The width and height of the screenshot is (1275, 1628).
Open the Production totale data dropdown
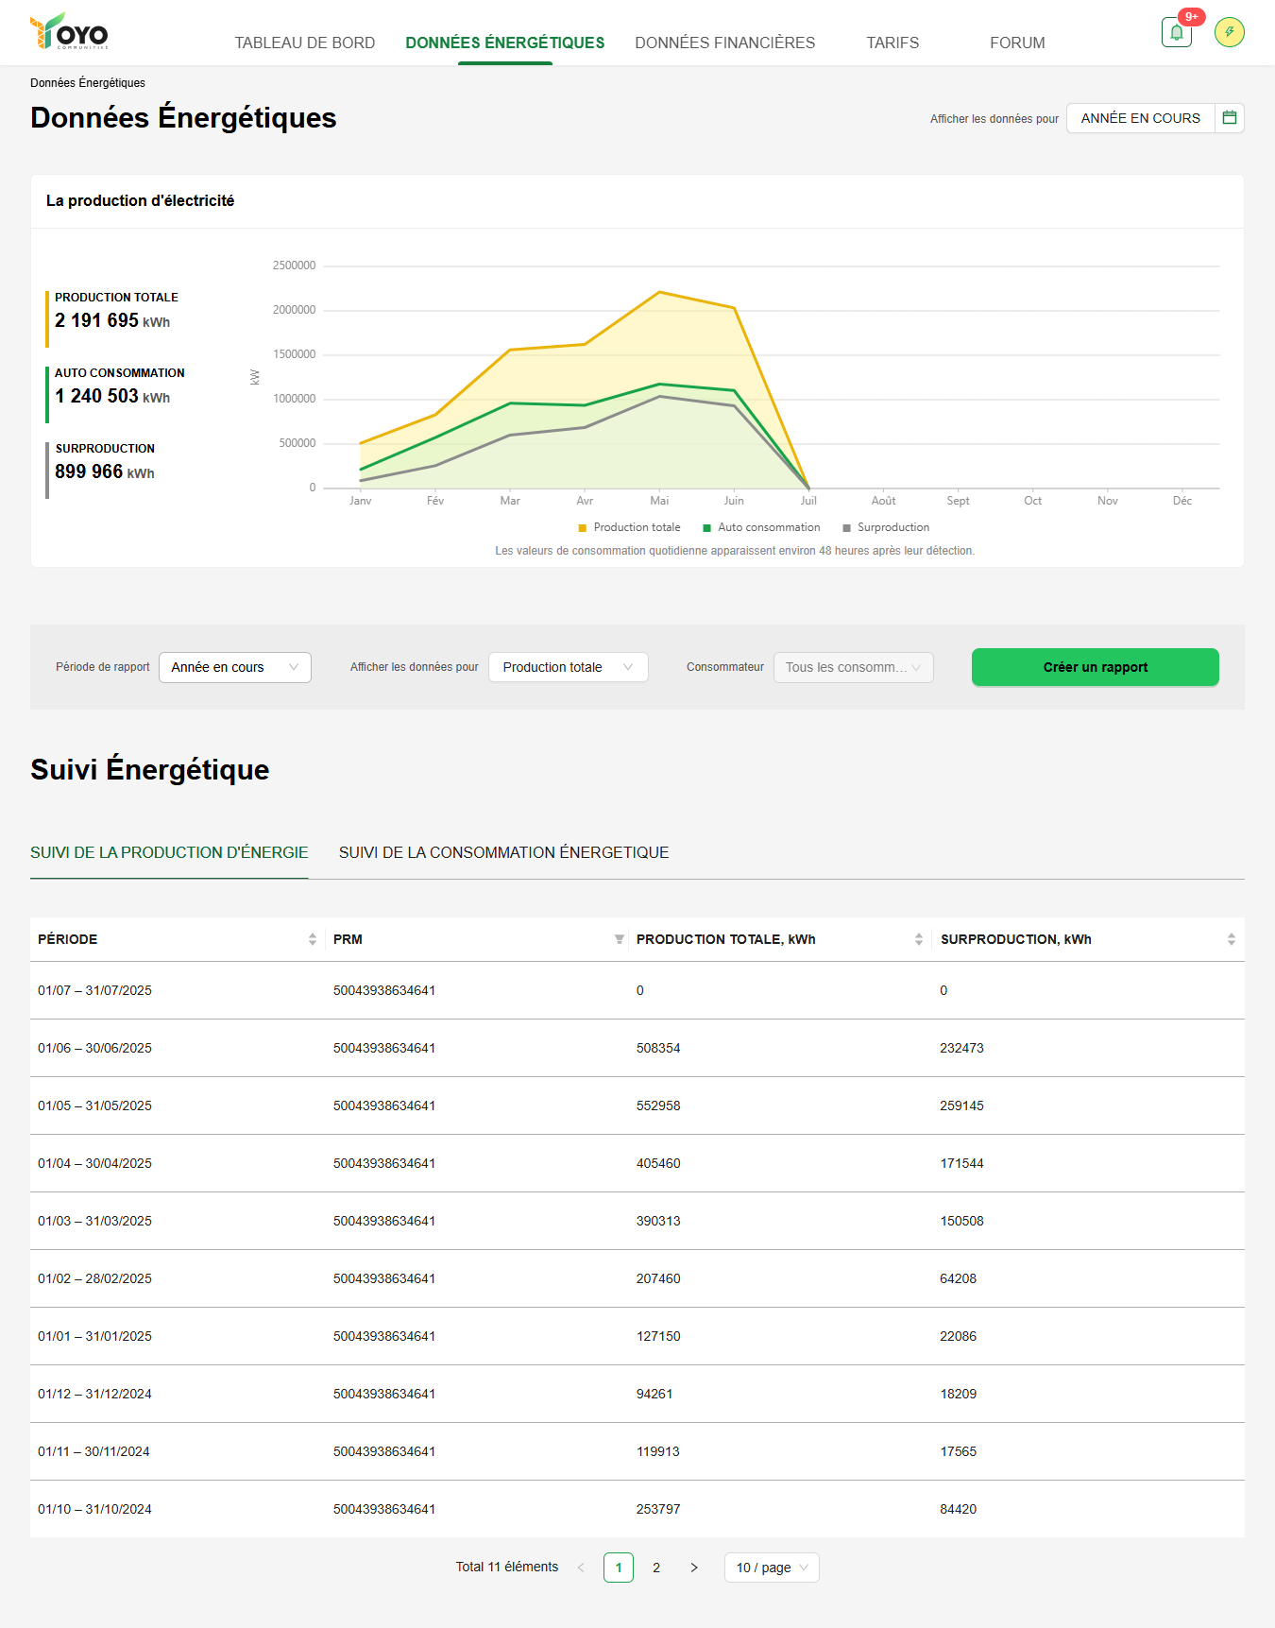(568, 667)
